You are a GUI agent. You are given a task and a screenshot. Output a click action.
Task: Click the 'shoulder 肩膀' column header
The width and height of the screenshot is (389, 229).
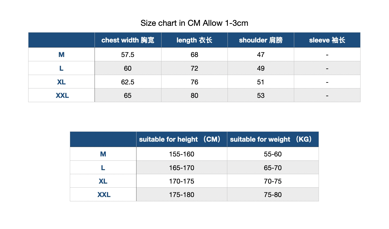point(261,40)
